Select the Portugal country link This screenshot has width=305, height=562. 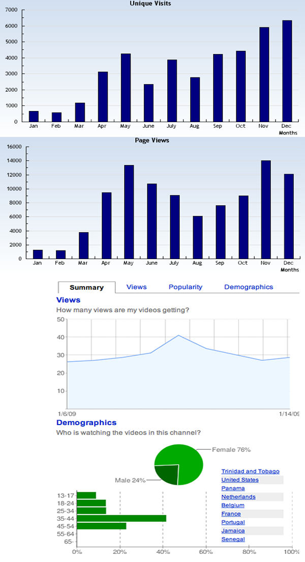click(233, 522)
